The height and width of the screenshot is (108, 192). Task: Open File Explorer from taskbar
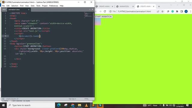tap(79, 105)
